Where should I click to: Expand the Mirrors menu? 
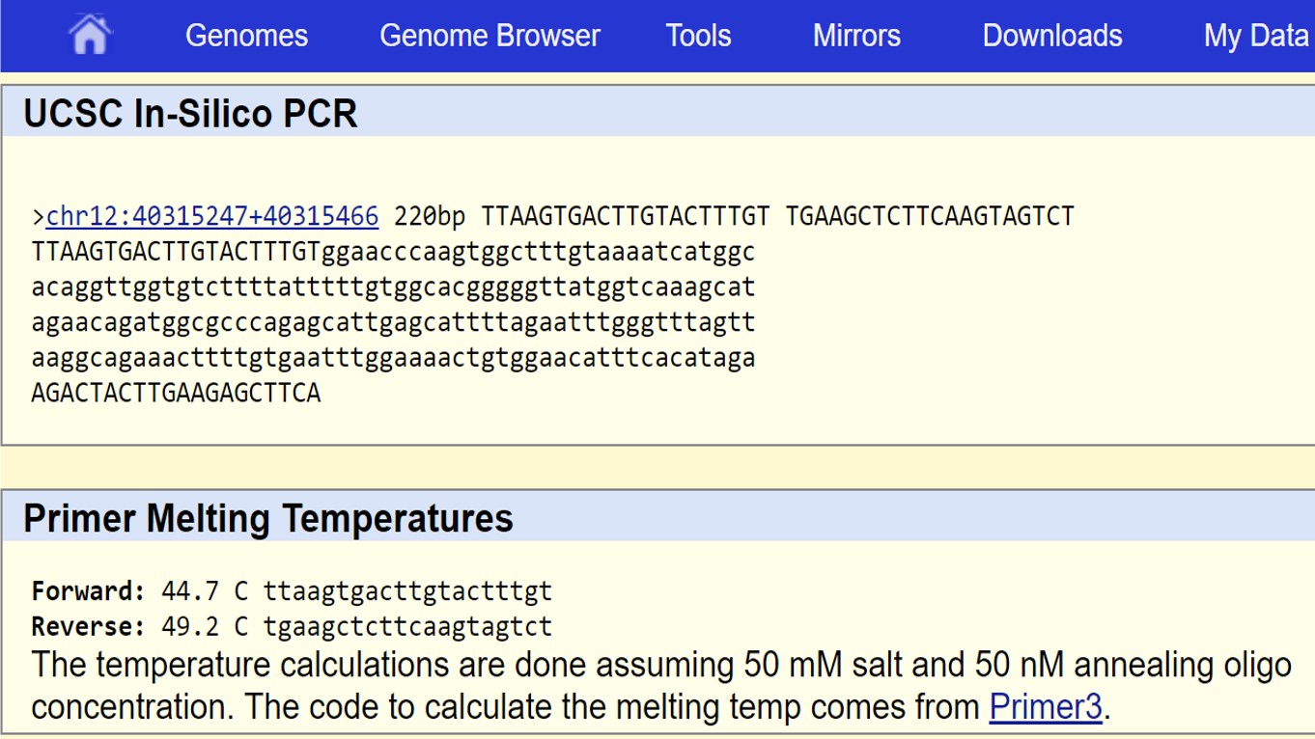tap(856, 36)
